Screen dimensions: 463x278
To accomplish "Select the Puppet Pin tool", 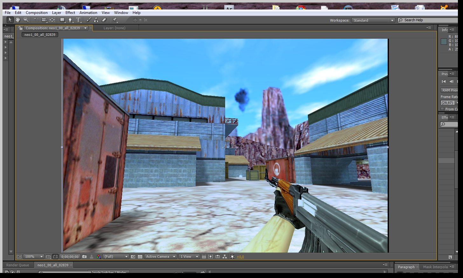I will [x=115, y=20].
